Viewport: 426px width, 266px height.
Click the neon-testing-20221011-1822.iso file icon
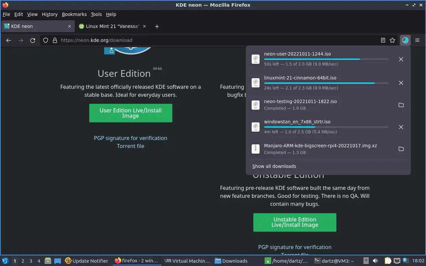coord(256,105)
